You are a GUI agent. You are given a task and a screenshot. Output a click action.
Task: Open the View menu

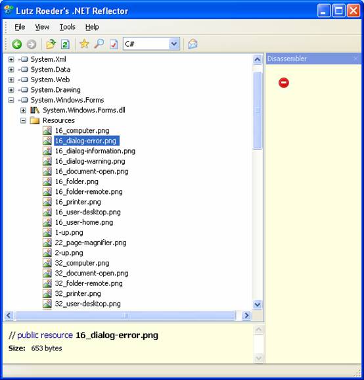point(42,27)
